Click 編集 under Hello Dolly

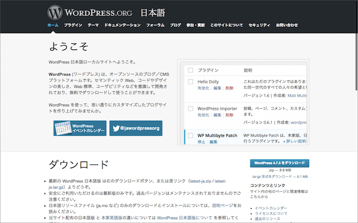tap(218, 88)
